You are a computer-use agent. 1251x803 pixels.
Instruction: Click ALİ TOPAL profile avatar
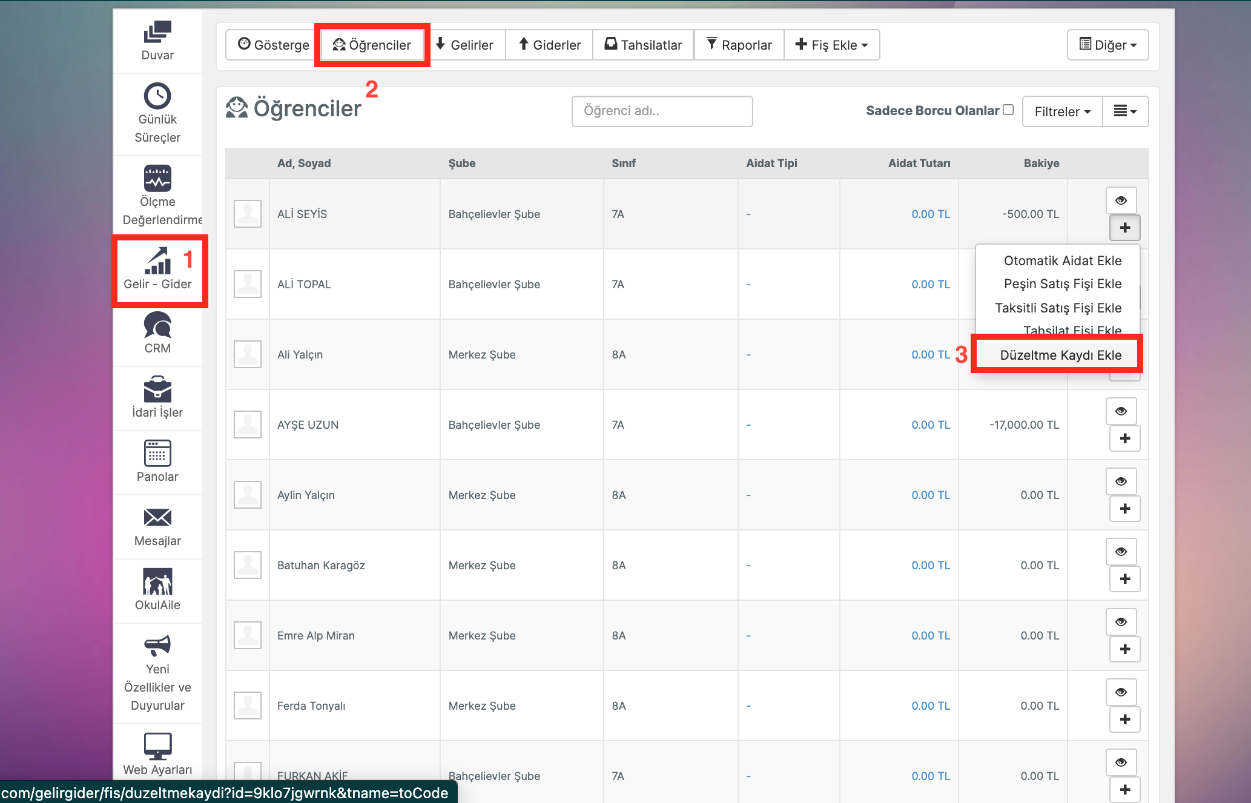pyautogui.click(x=248, y=284)
